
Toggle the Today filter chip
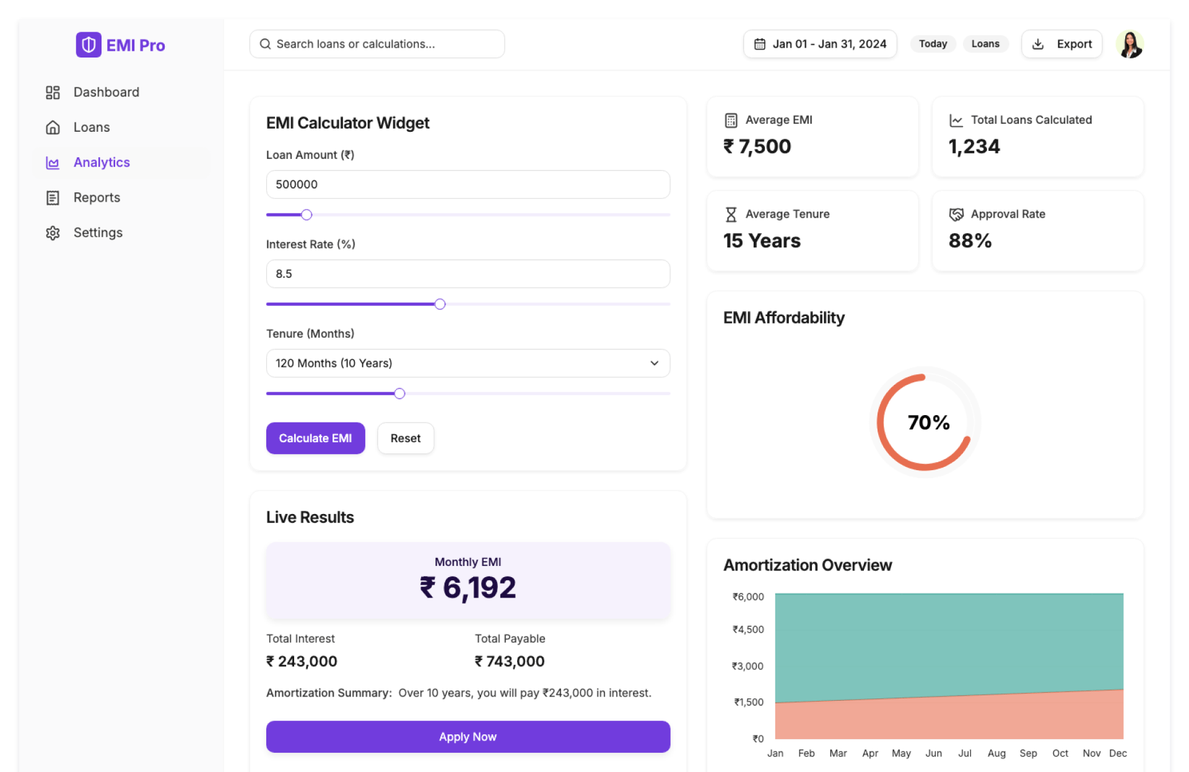pyautogui.click(x=933, y=44)
